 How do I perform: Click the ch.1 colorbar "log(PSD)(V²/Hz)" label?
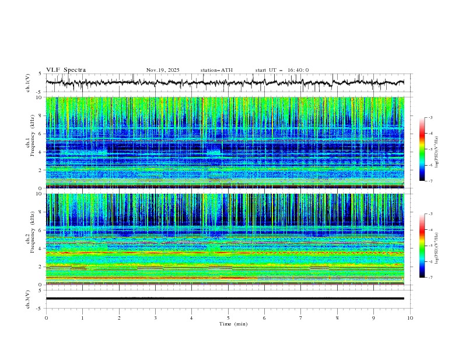click(x=437, y=152)
